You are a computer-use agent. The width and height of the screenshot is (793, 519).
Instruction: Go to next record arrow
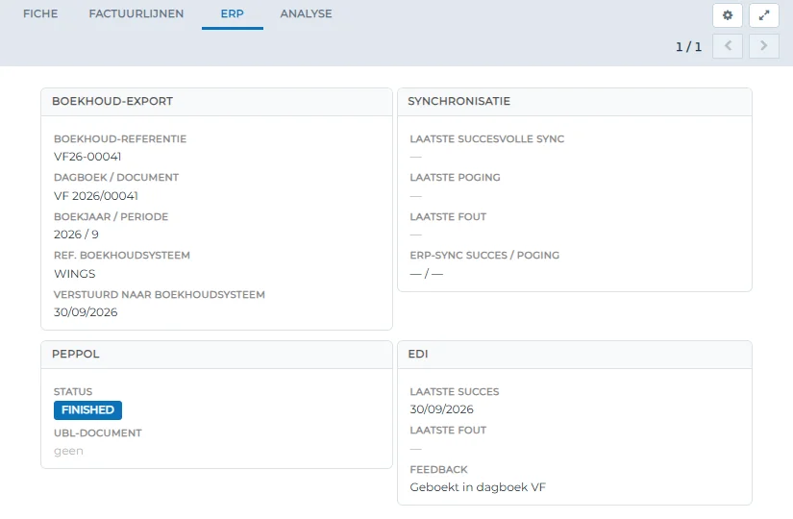tap(763, 46)
